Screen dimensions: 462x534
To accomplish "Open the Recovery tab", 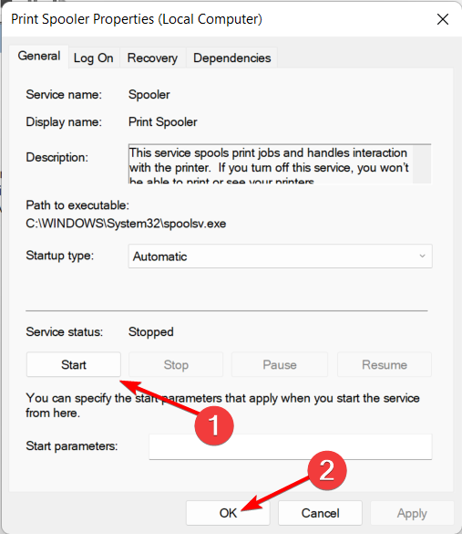I will pyautogui.click(x=152, y=58).
